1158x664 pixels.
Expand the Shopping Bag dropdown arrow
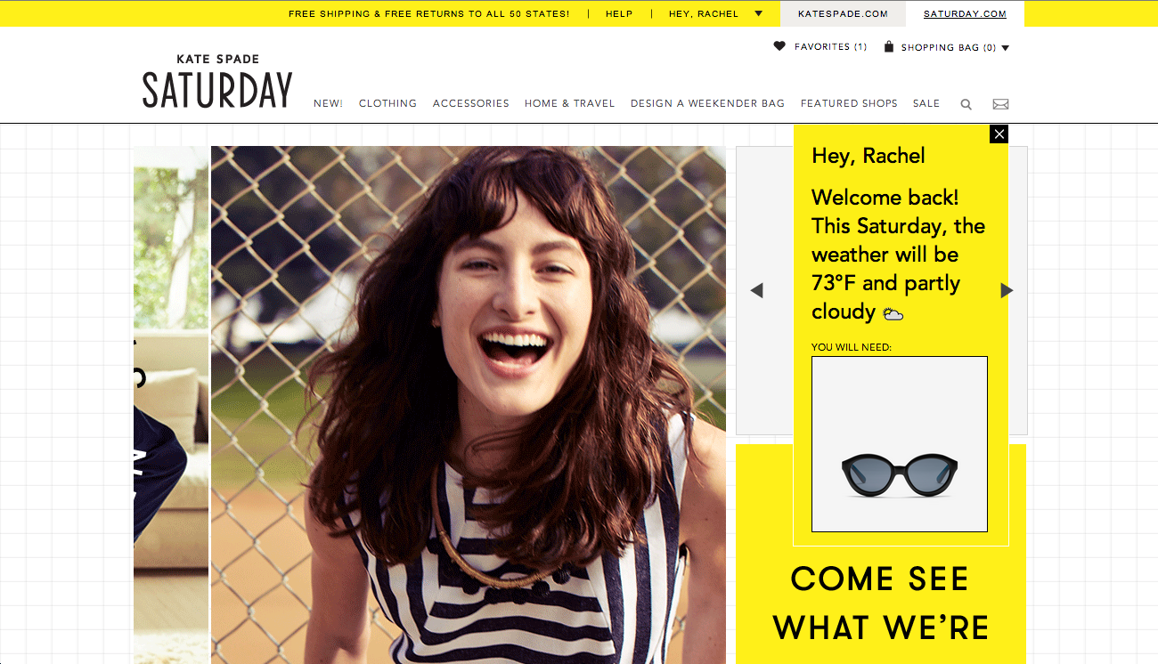tap(1006, 48)
